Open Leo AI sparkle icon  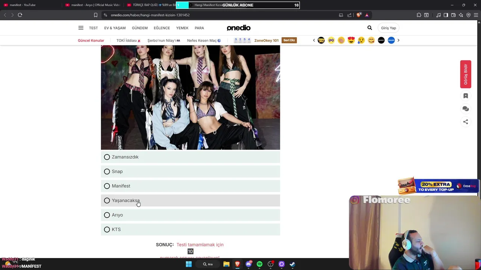pos(461,15)
